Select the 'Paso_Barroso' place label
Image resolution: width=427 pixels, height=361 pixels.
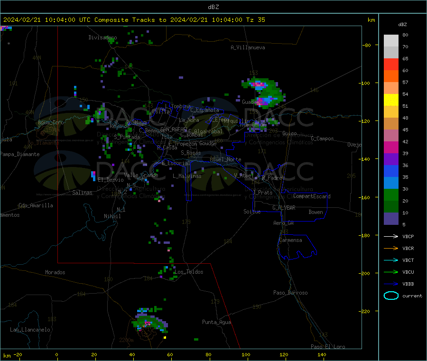(x=290, y=293)
